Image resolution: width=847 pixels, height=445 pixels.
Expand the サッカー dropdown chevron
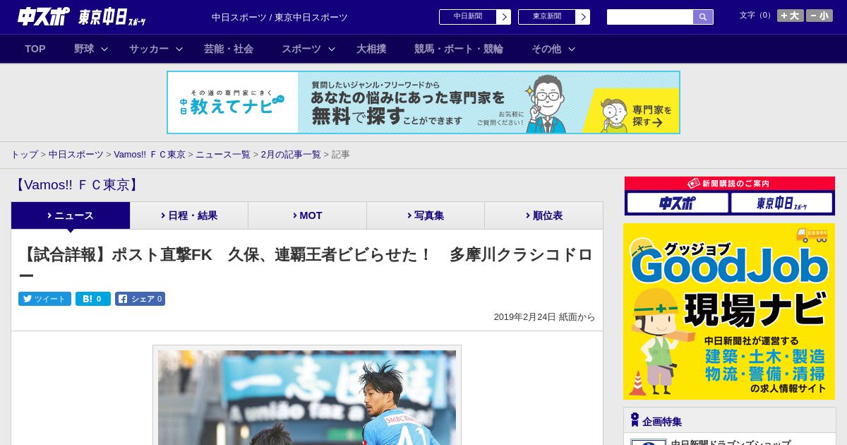[x=179, y=49]
